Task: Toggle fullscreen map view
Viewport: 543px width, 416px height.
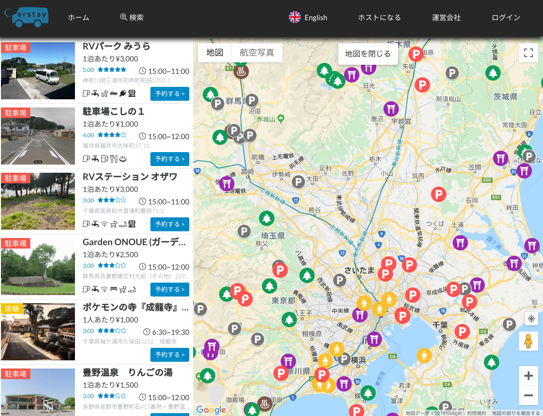Action: coord(529,53)
